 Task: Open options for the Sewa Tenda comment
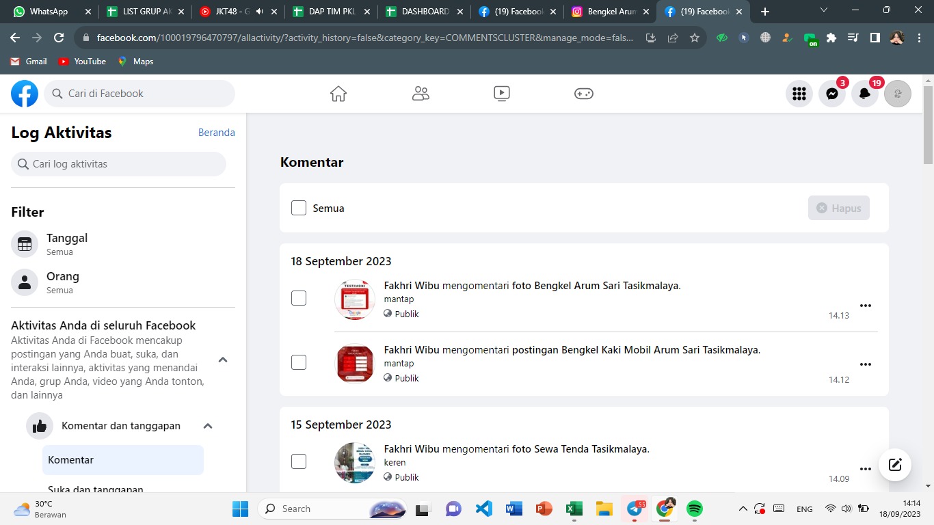[x=866, y=469]
